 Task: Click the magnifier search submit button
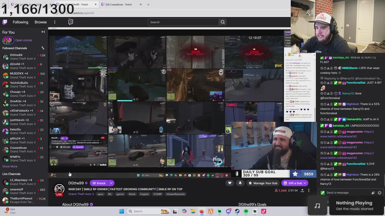coord(223,22)
